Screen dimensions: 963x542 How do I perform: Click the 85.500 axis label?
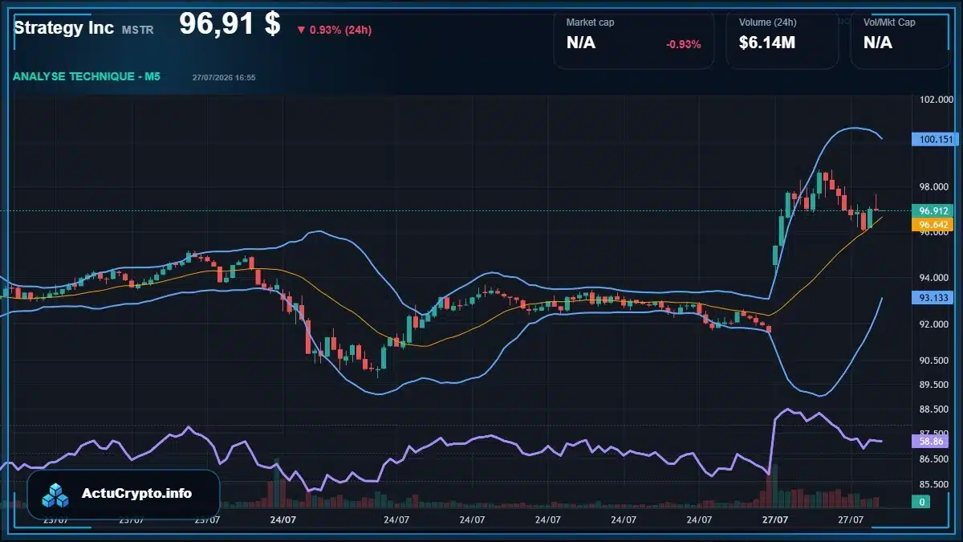936,484
